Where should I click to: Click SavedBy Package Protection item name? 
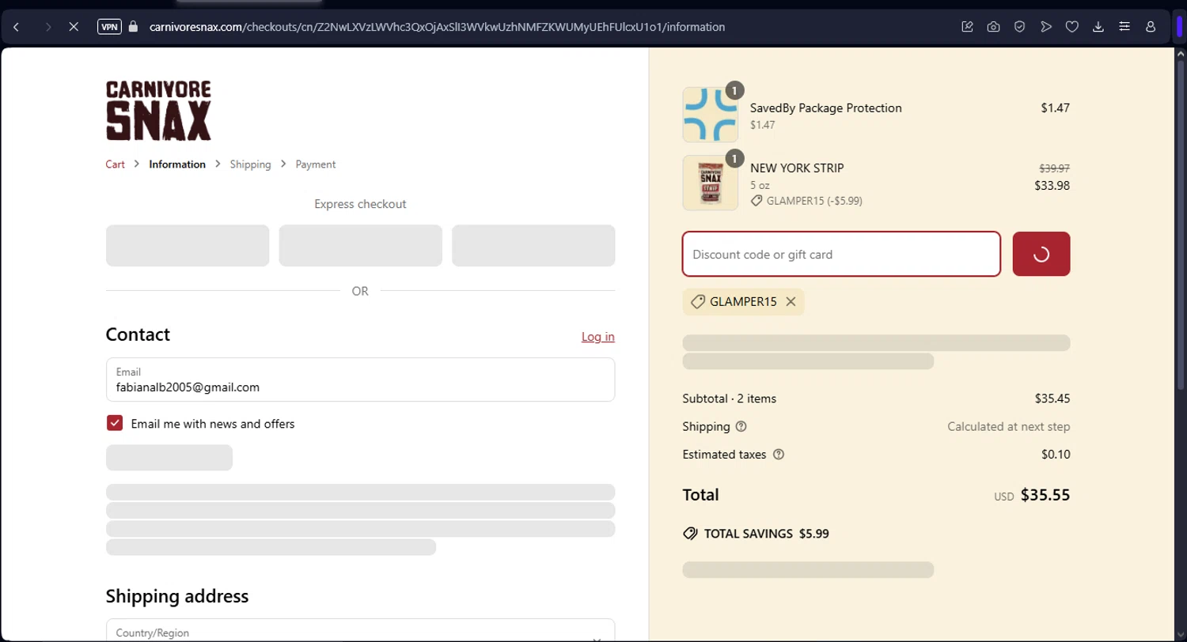(x=825, y=108)
